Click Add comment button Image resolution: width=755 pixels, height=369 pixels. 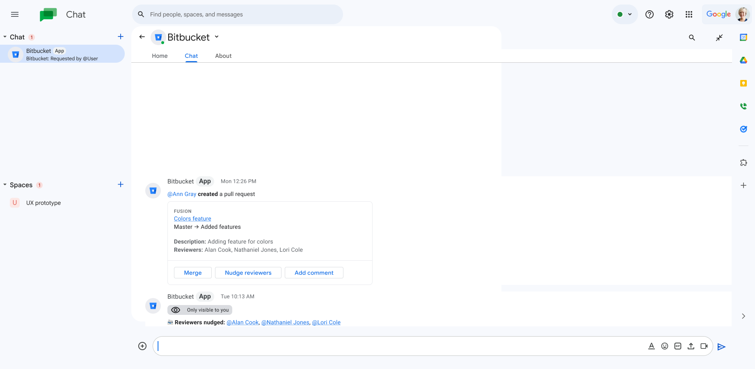click(x=314, y=273)
